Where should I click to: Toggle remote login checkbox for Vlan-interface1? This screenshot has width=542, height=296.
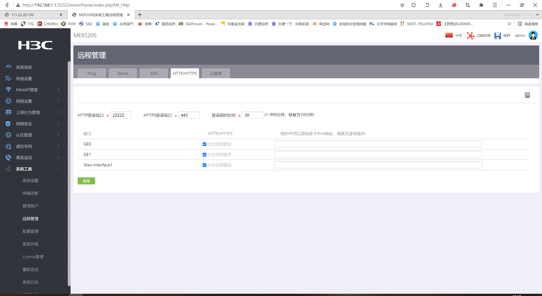(x=204, y=165)
